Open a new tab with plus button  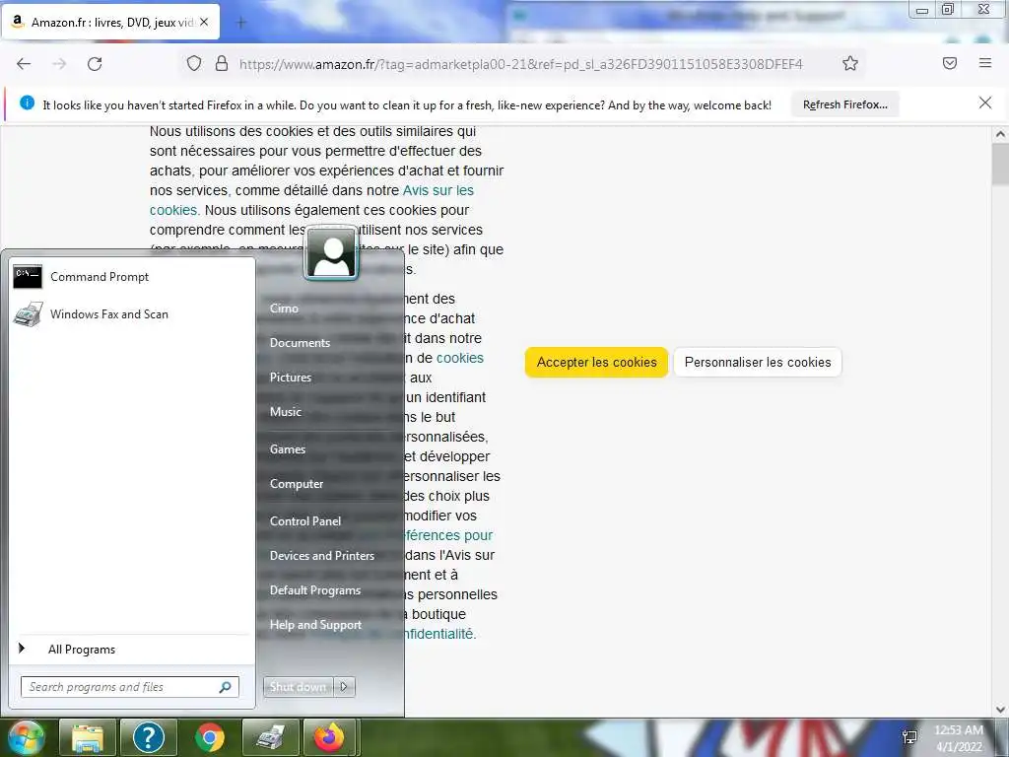pos(241,23)
